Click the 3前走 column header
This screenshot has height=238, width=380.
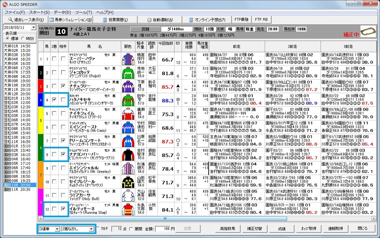(348, 46)
